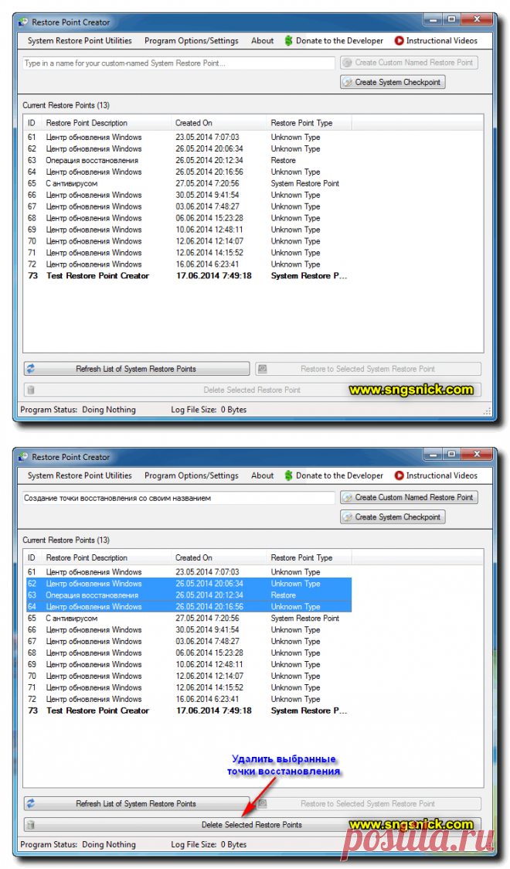Open System Restore Point Utilities menu, lower window

[80, 475]
